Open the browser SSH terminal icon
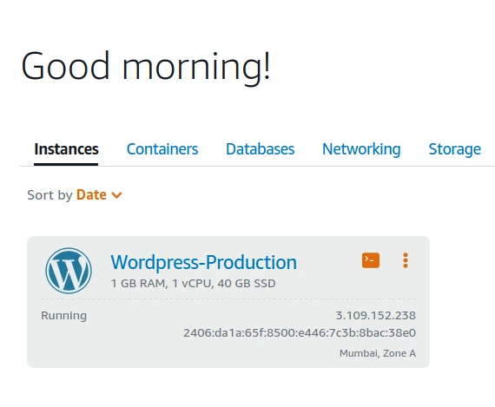Image resolution: width=495 pixels, height=407 pixels. point(371,260)
